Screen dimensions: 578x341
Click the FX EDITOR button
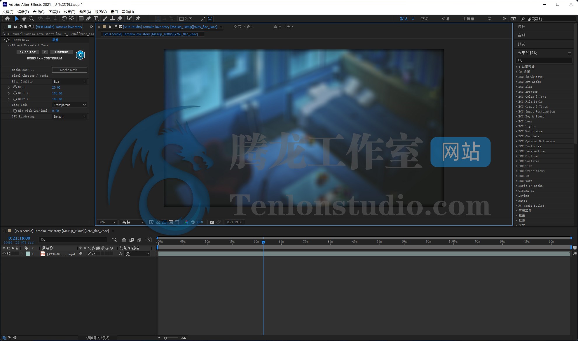(28, 52)
